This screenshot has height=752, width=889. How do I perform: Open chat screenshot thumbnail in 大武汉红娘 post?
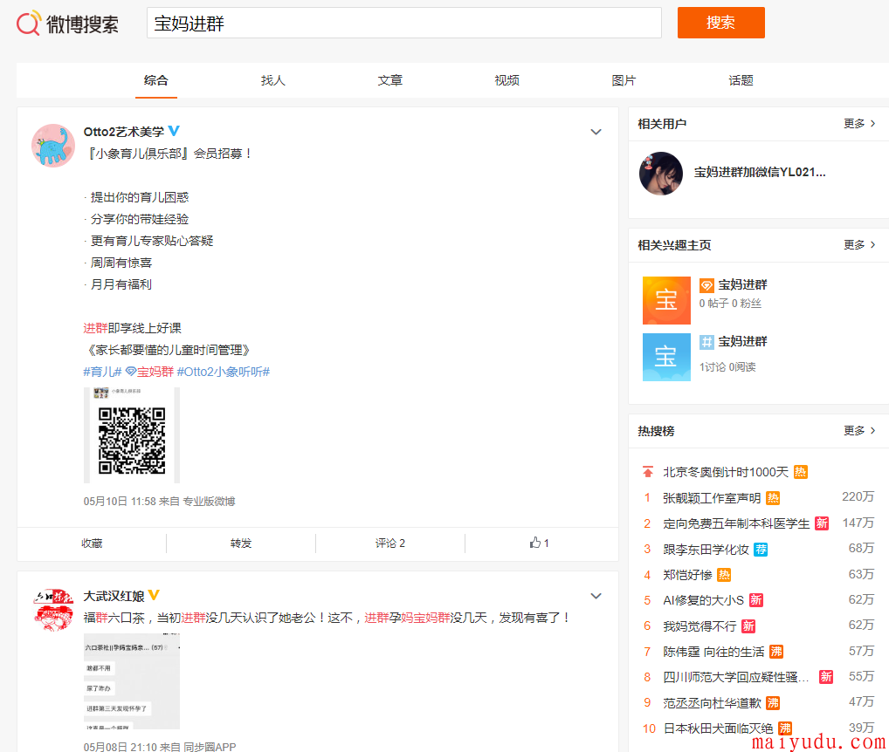(x=132, y=681)
